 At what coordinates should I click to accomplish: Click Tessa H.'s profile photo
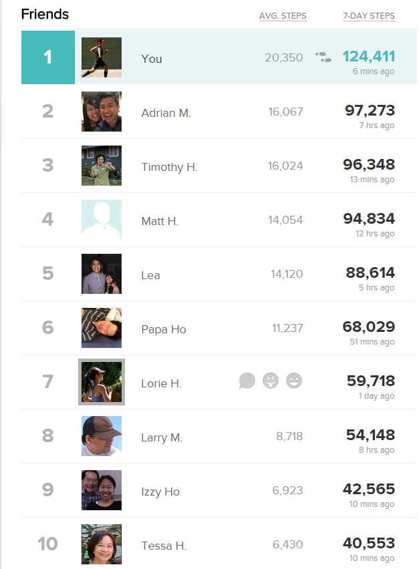point(102,544)
